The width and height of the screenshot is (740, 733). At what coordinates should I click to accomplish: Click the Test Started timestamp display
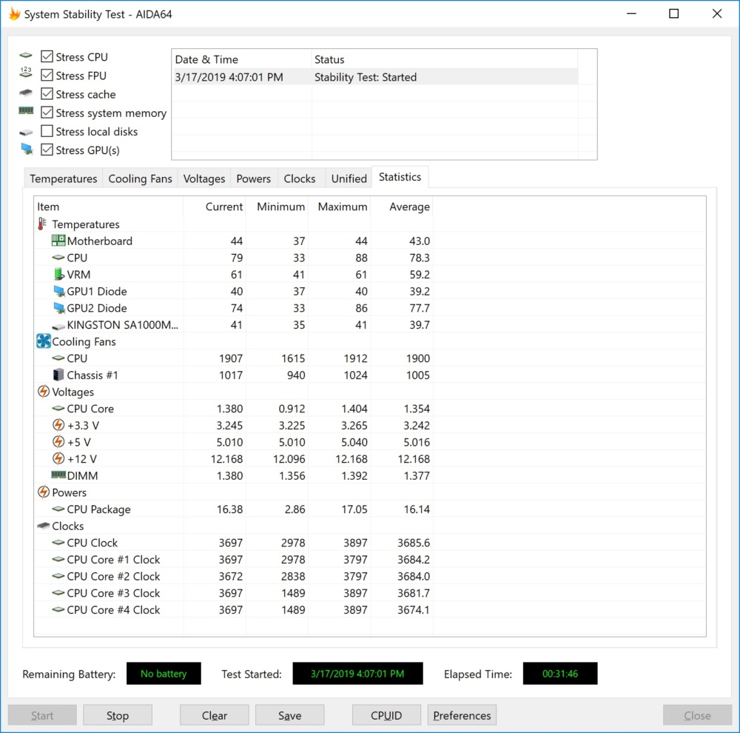pyautogui.click(x=357, y=673)
